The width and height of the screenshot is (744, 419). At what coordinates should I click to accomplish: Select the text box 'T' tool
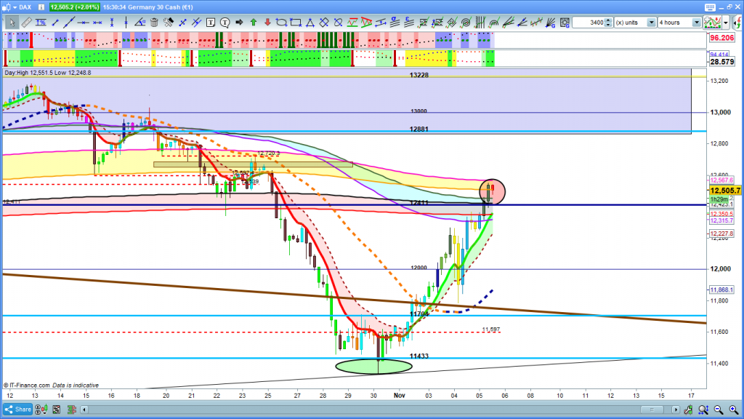point(210,23)
